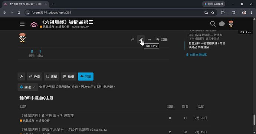Viewport: 256px width, 134px height.
Task: Open topic 《維摩詰經》觀眾生品第七 逐段白話翻譯
Action: point(55,130)
